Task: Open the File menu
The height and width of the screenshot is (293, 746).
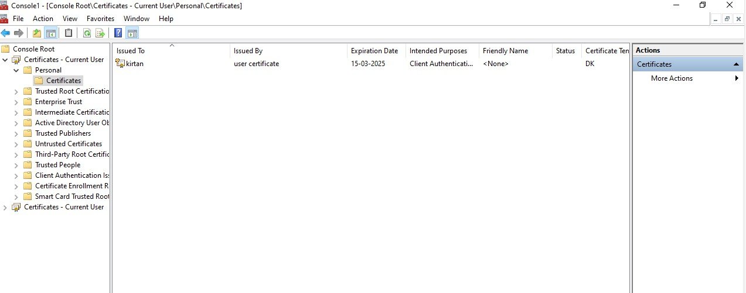Action: coord(18,19)
